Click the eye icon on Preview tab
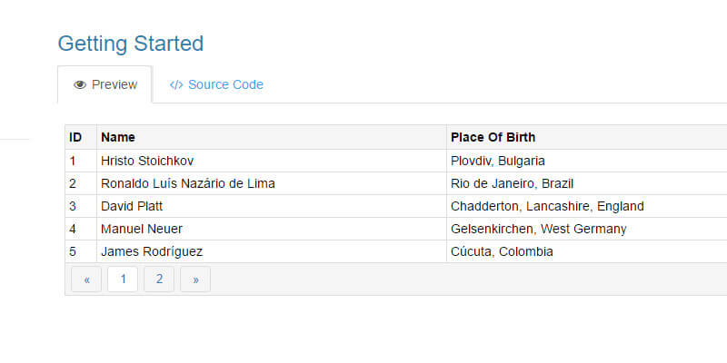The image size is (727, 363). click(x=80, y=85)
